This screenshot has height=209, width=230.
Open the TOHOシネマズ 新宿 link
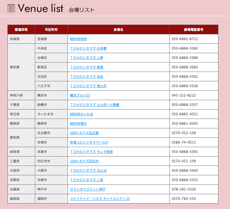pyautogui.click(x=87, y=67)
